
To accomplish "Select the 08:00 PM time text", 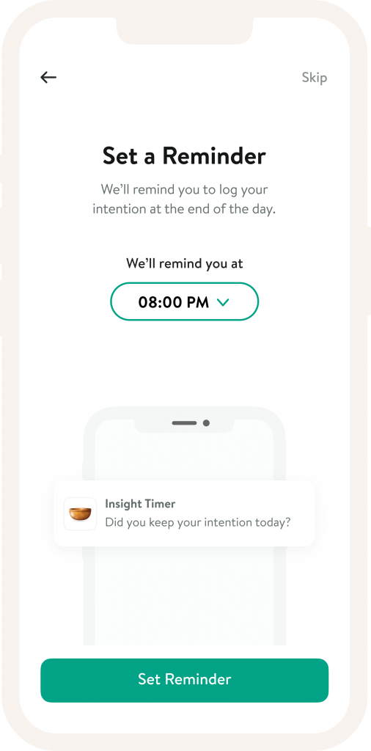I will (174, 302).
